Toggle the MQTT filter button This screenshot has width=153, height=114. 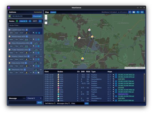[x=35, y=21]
